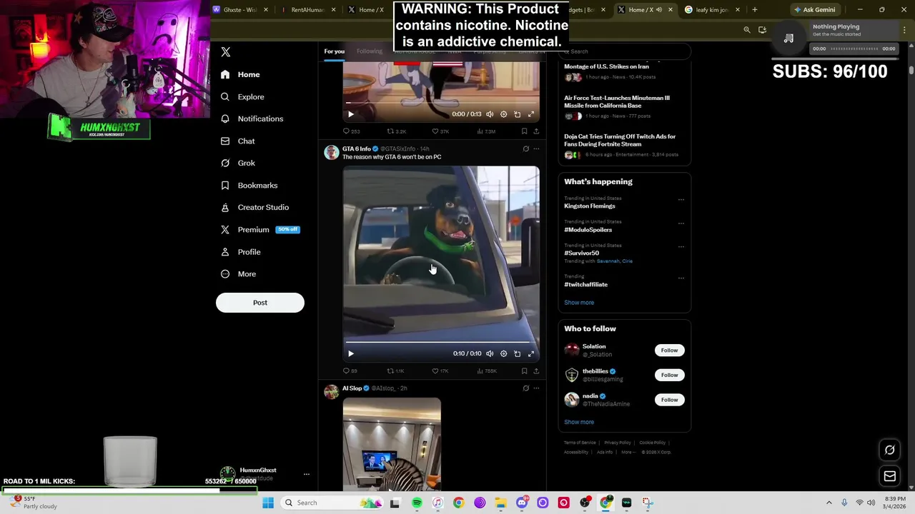Open Explore from the sidebar
Viewport: 915px width, 514px height.
(x=243, y=96)
